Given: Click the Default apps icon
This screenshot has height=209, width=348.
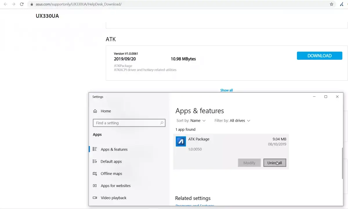Looking at the screenshot, I should pos(95,161).
